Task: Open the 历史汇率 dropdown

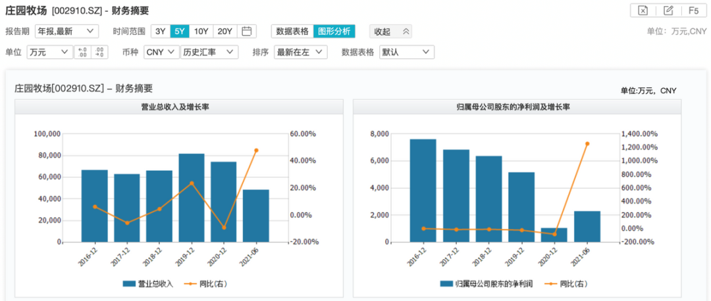Action: tap(209, 52)
